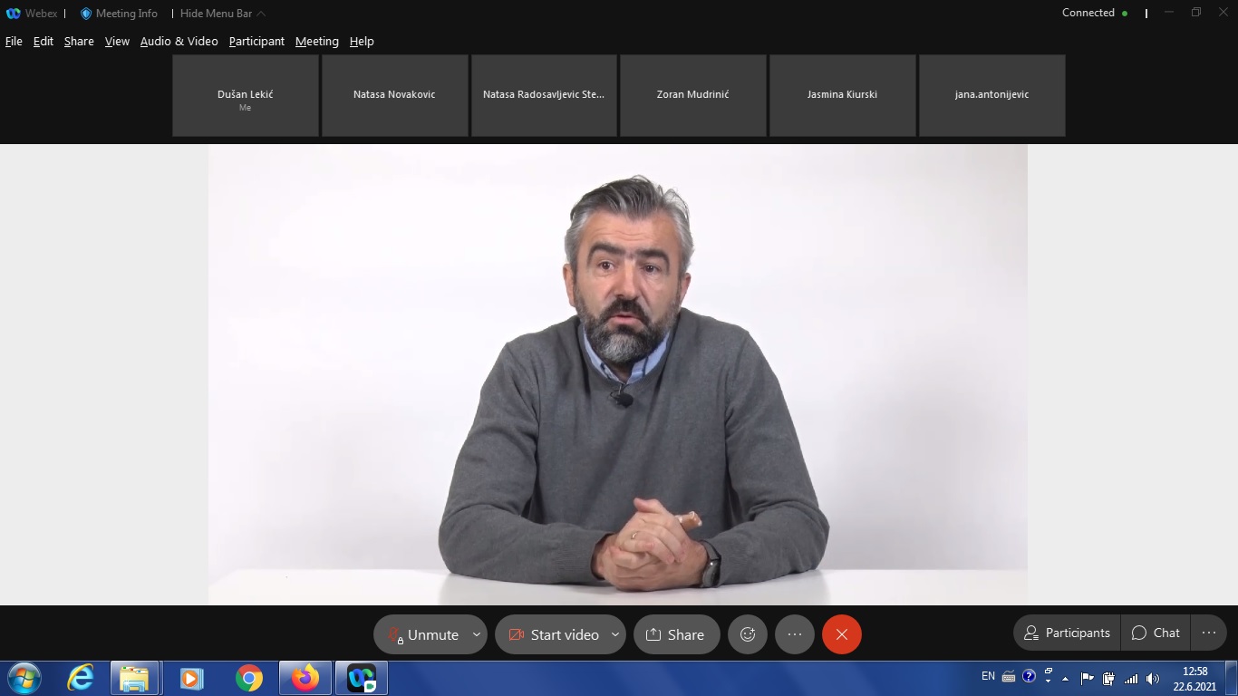
Task: Select Natasa Radosavljevic Ste... tile
Action: pyautogui.click(x=544, y=95)
